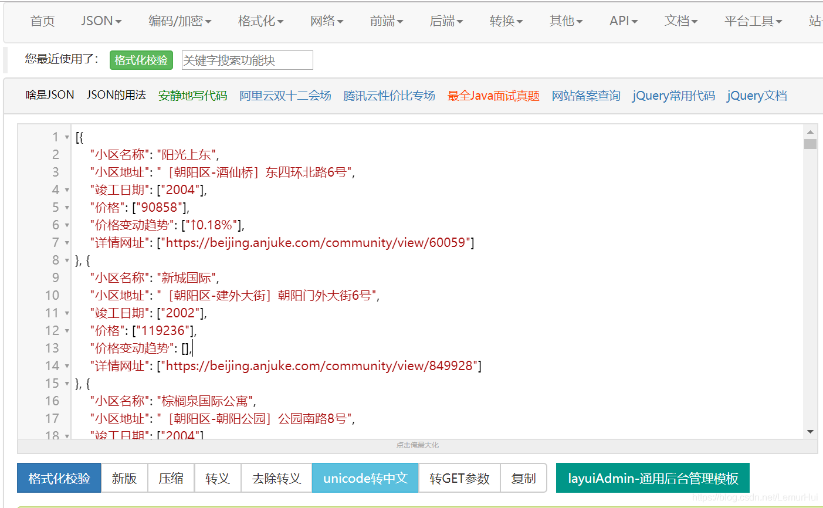Click the URL ending 849928 on line 14
Image resolution: width=823 pixels, height=508 pixels.
pos(319,366)
